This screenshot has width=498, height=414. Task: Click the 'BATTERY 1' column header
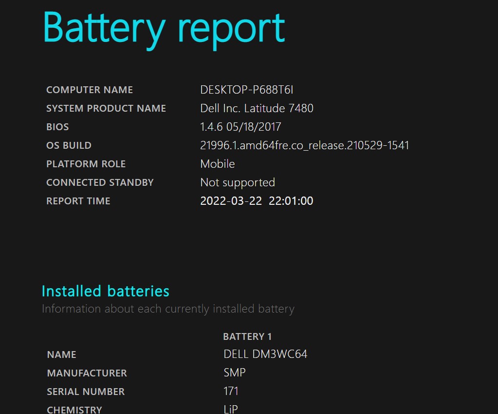click(247, 336)
